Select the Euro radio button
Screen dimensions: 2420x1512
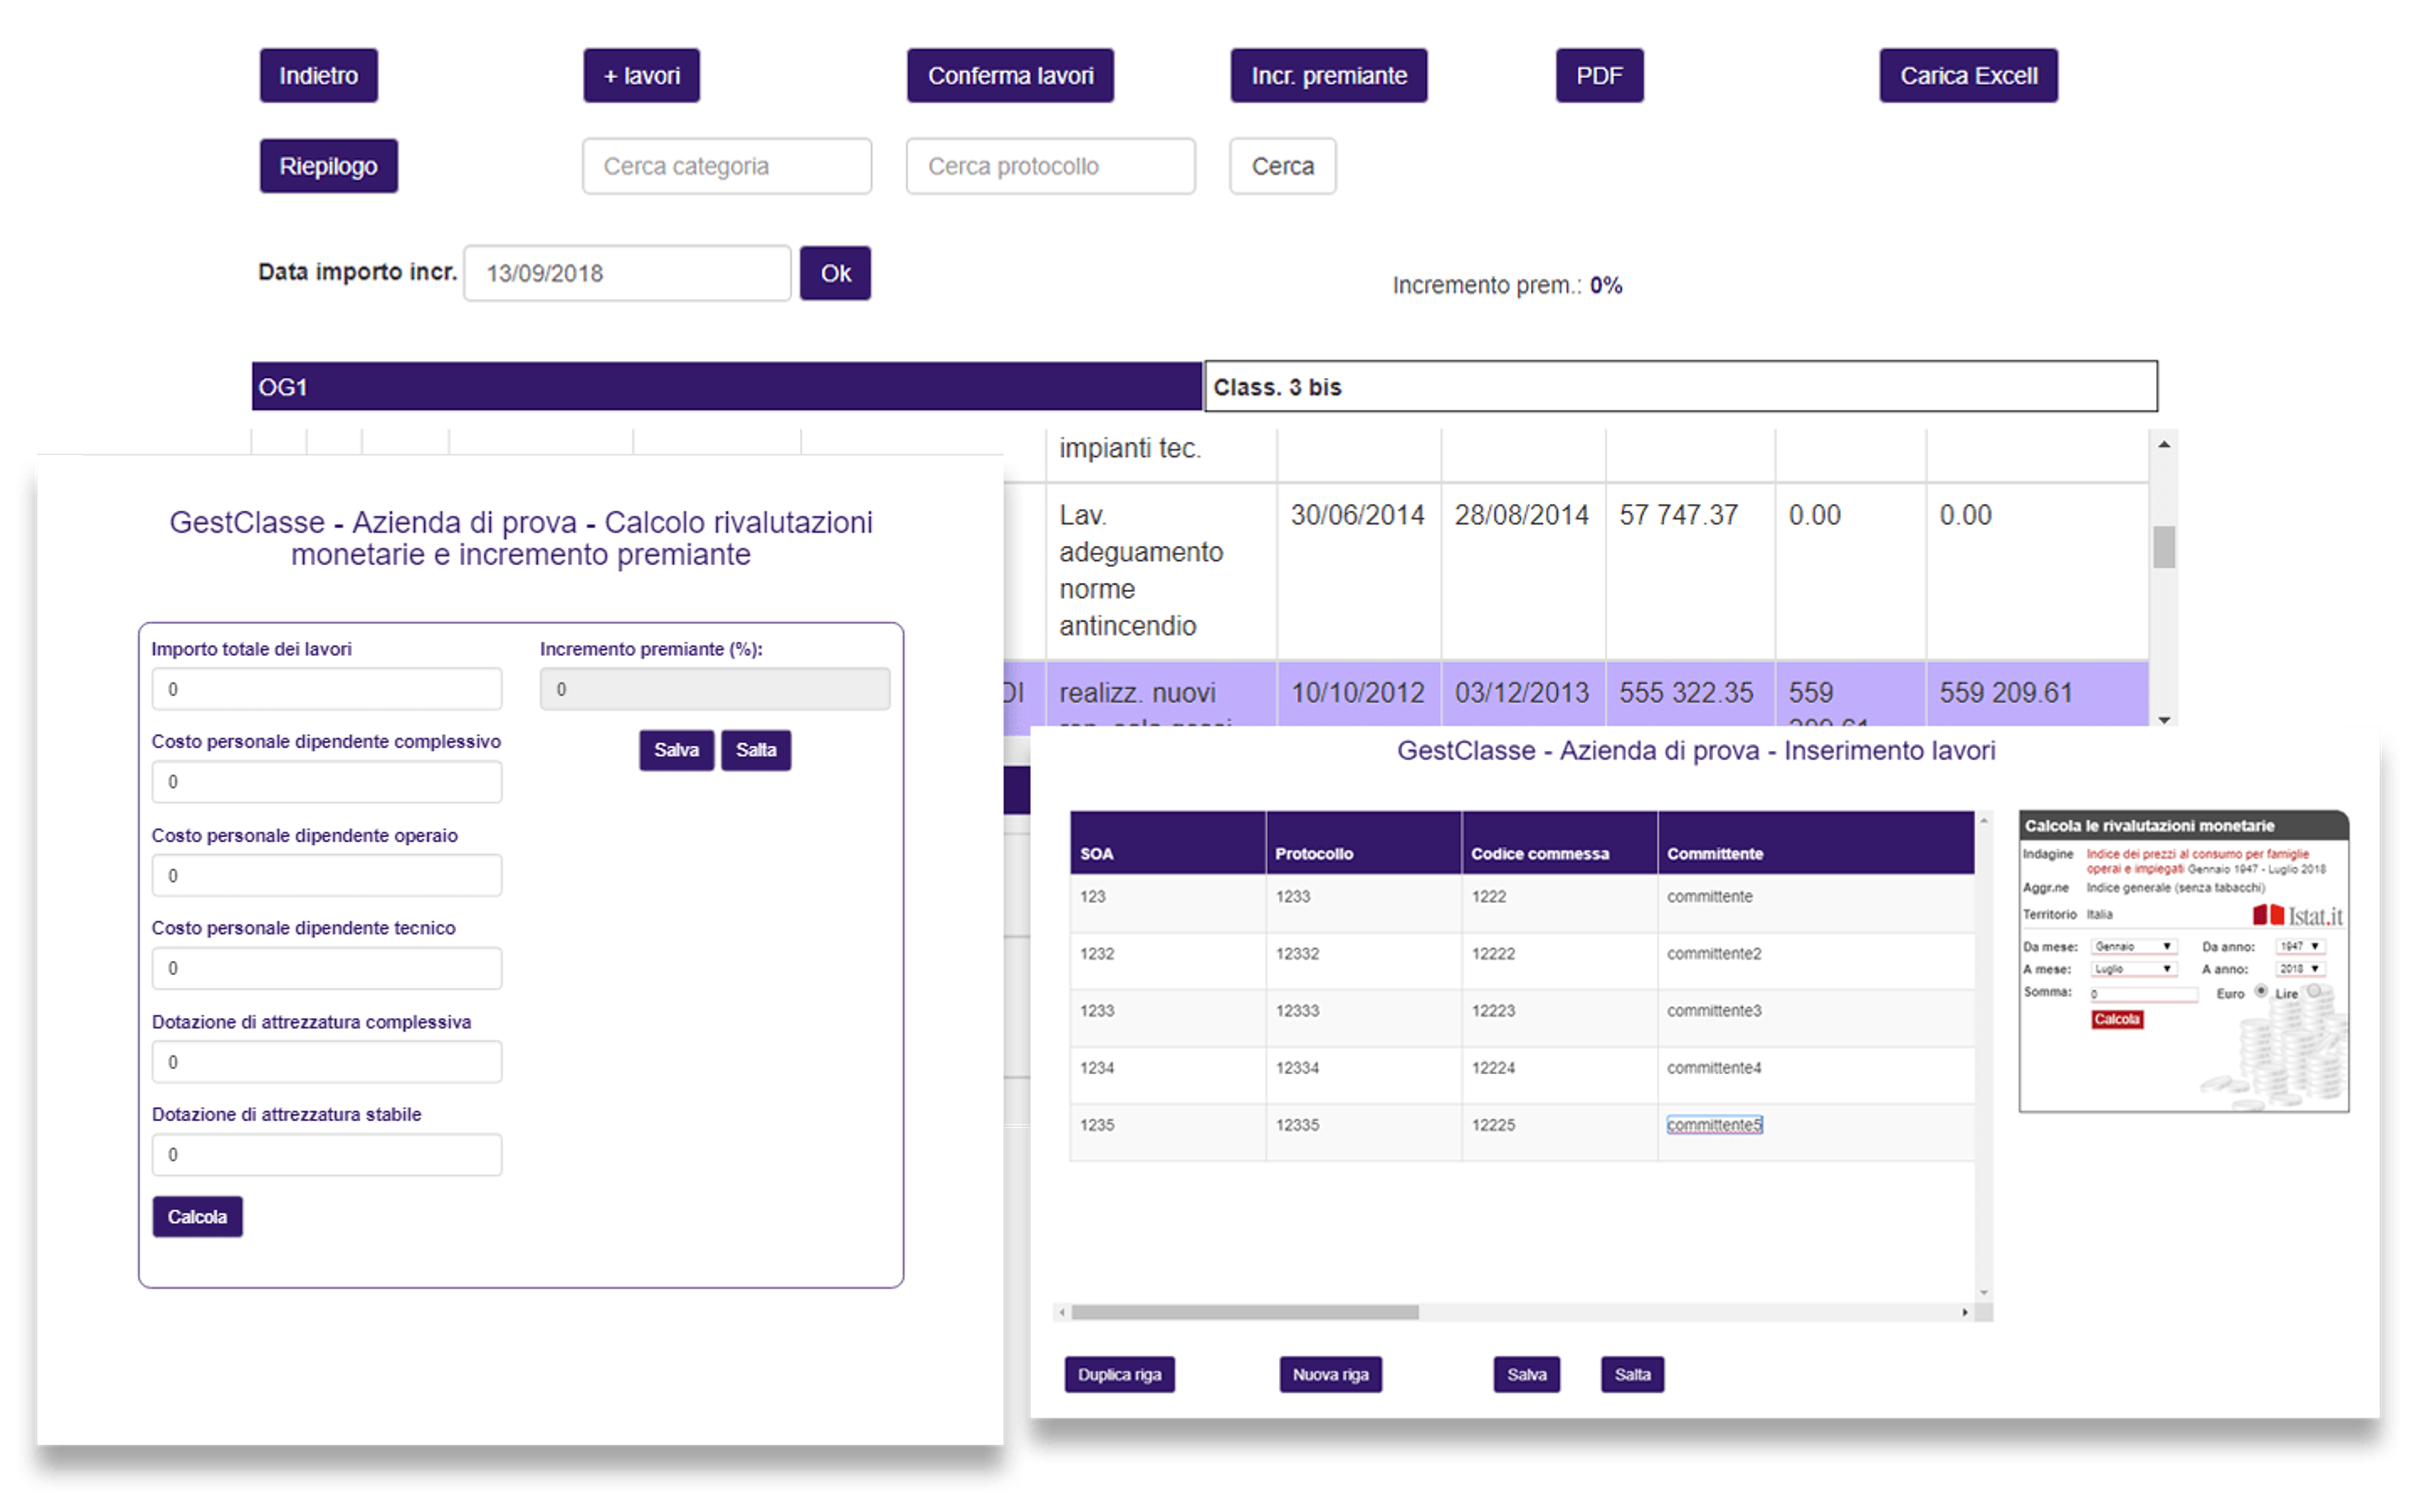tap(2261, 991)
